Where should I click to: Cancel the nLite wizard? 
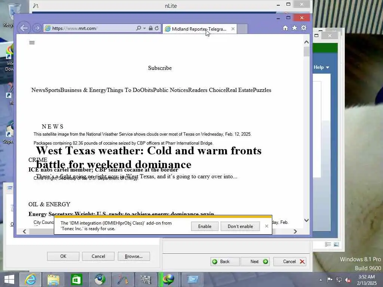pyautogui.click(x=290, y=262)
